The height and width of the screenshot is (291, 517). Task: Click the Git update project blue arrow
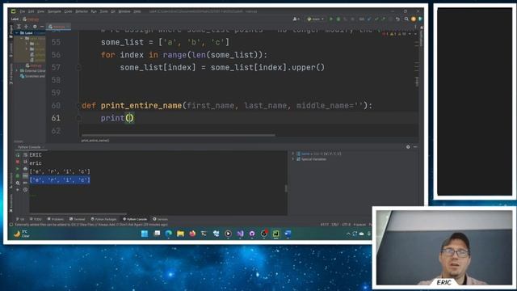(369, 19)
